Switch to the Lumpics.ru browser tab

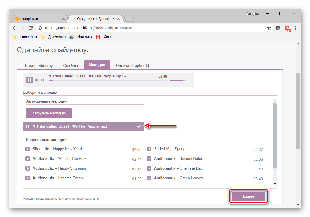coord(39,19)
